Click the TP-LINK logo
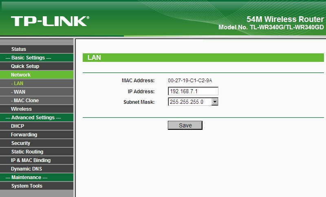Image resolution: width=326 pixels, height=197 pixels. pos(50,21)
